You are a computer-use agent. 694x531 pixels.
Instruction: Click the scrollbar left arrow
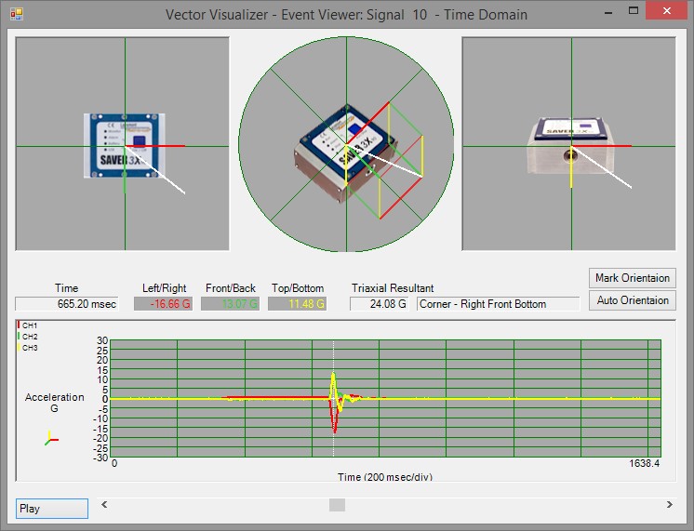point(104,504)
